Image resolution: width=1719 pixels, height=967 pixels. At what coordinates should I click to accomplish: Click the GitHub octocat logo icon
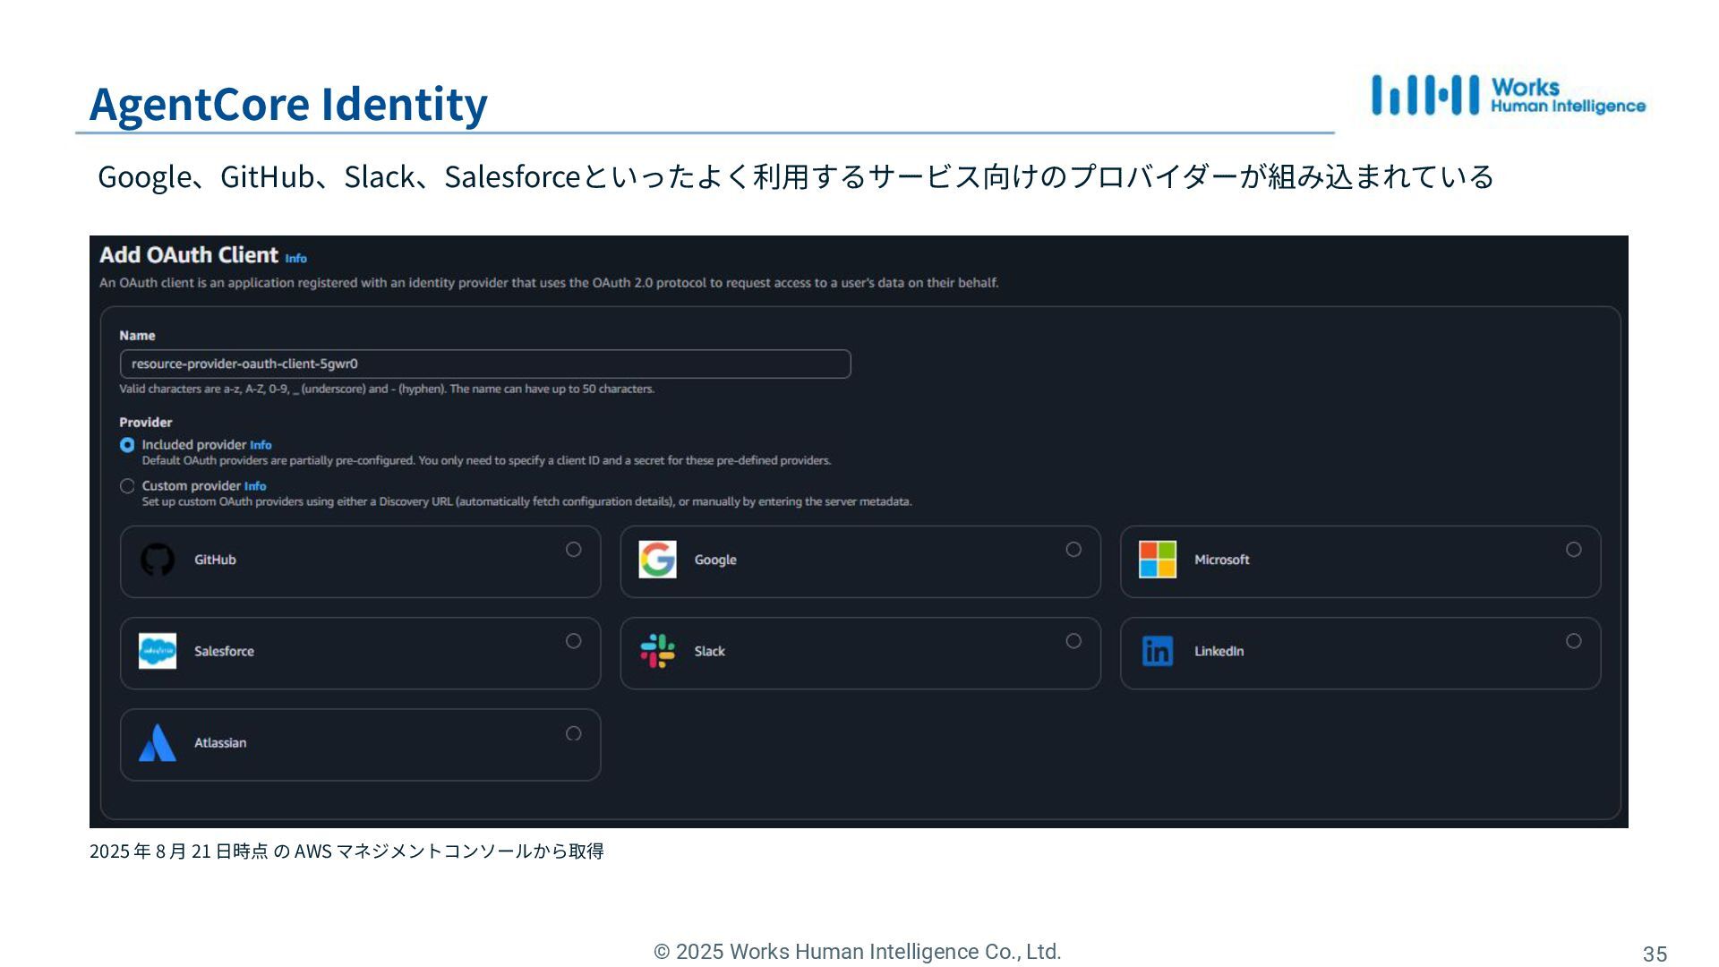pyautogui.click(x=158, y=560)
